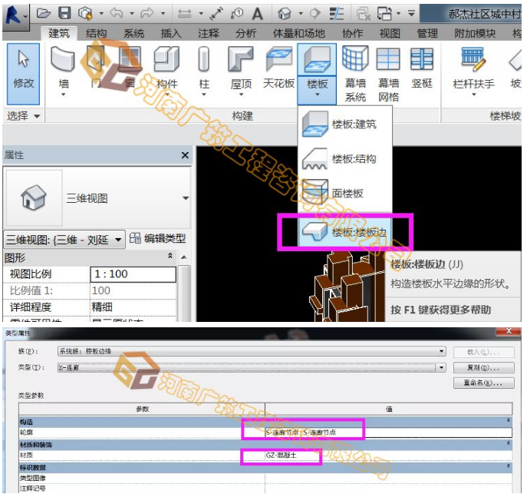Click the 复制 button in Type Properties

coord(483,368)
